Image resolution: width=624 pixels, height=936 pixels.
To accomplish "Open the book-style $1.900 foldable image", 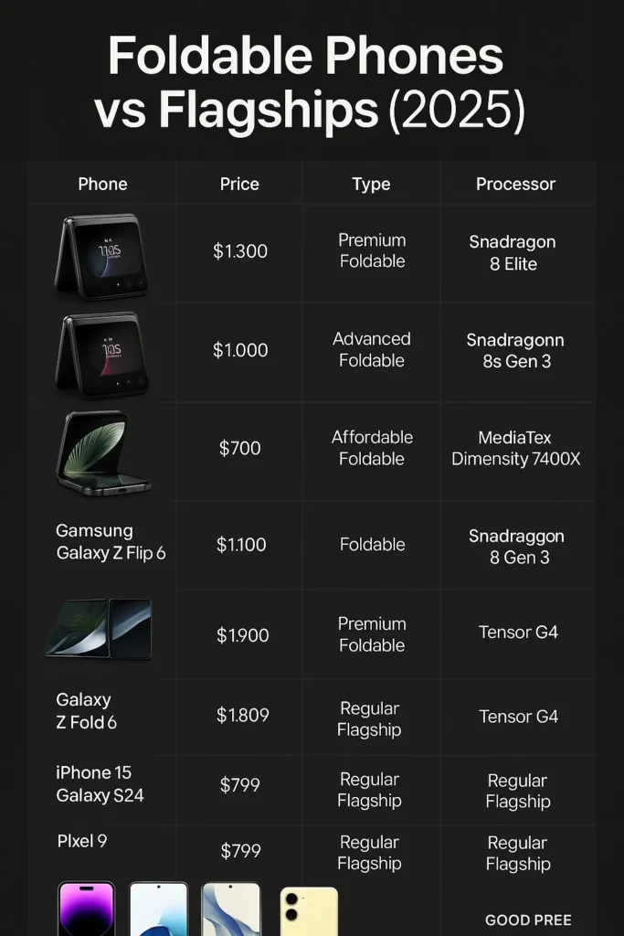I will pyautogui.click(x=99, y=629).
